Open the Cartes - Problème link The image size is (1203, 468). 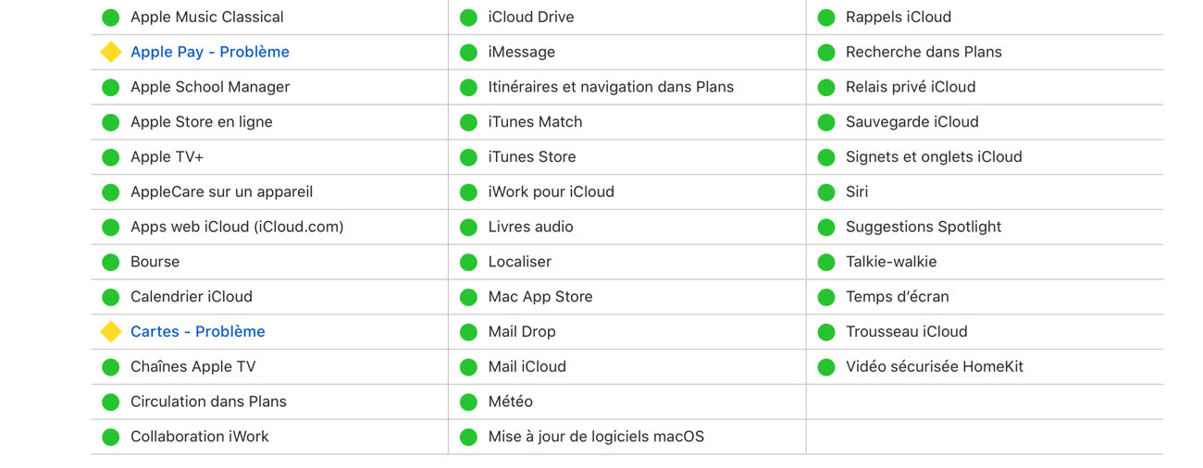pyautogui.click(x=198, y=331)
